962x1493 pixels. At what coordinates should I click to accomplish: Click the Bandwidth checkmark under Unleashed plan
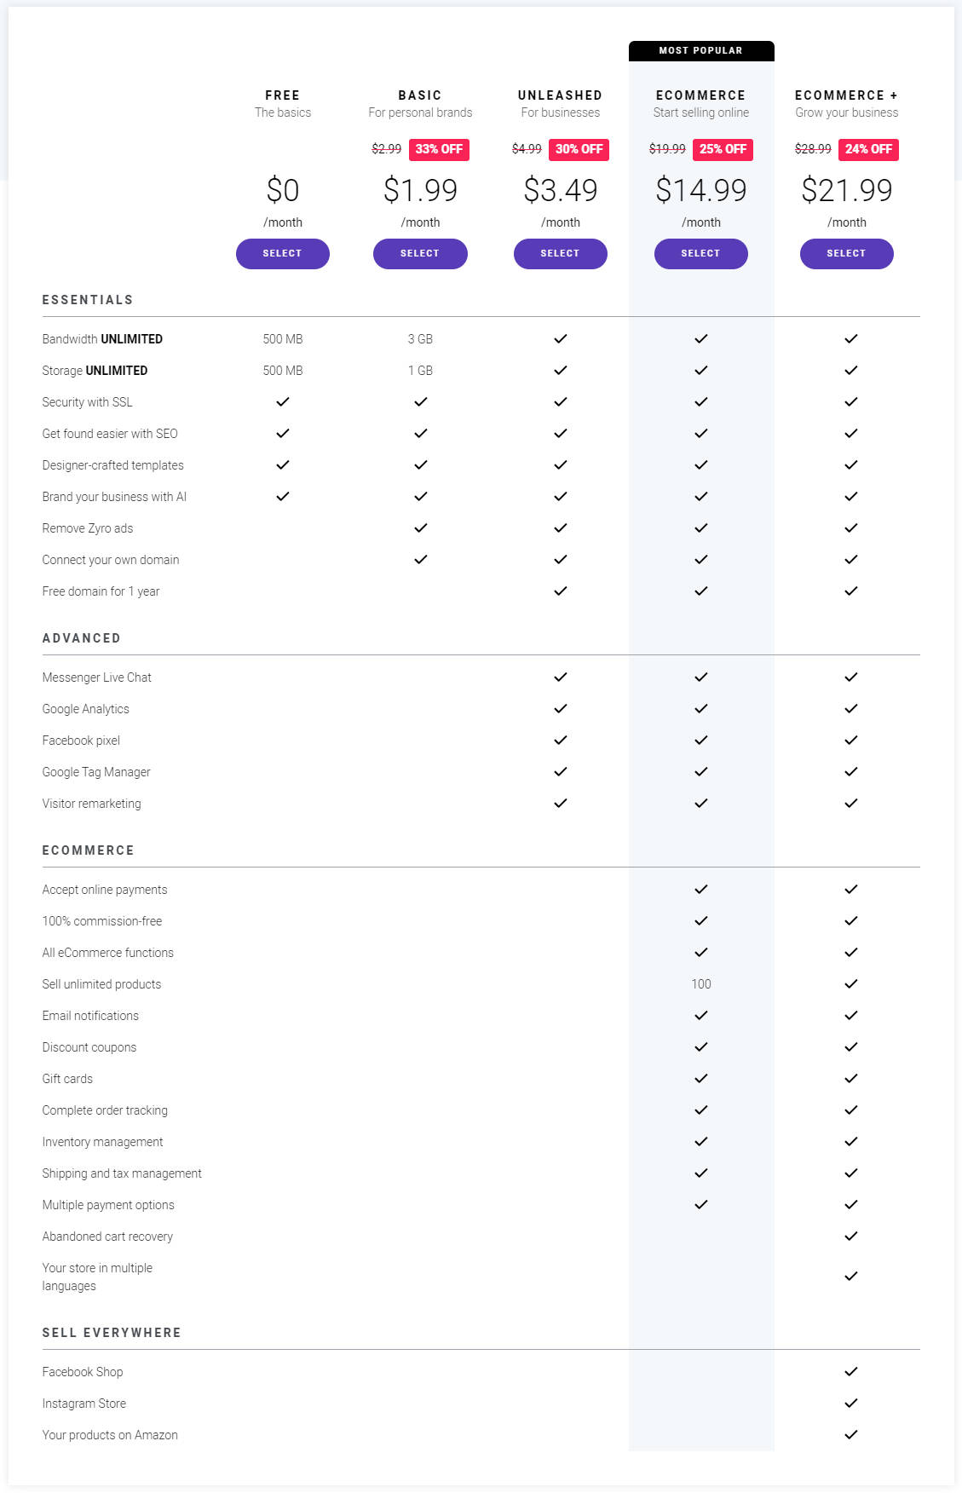(x=560, y=338)
